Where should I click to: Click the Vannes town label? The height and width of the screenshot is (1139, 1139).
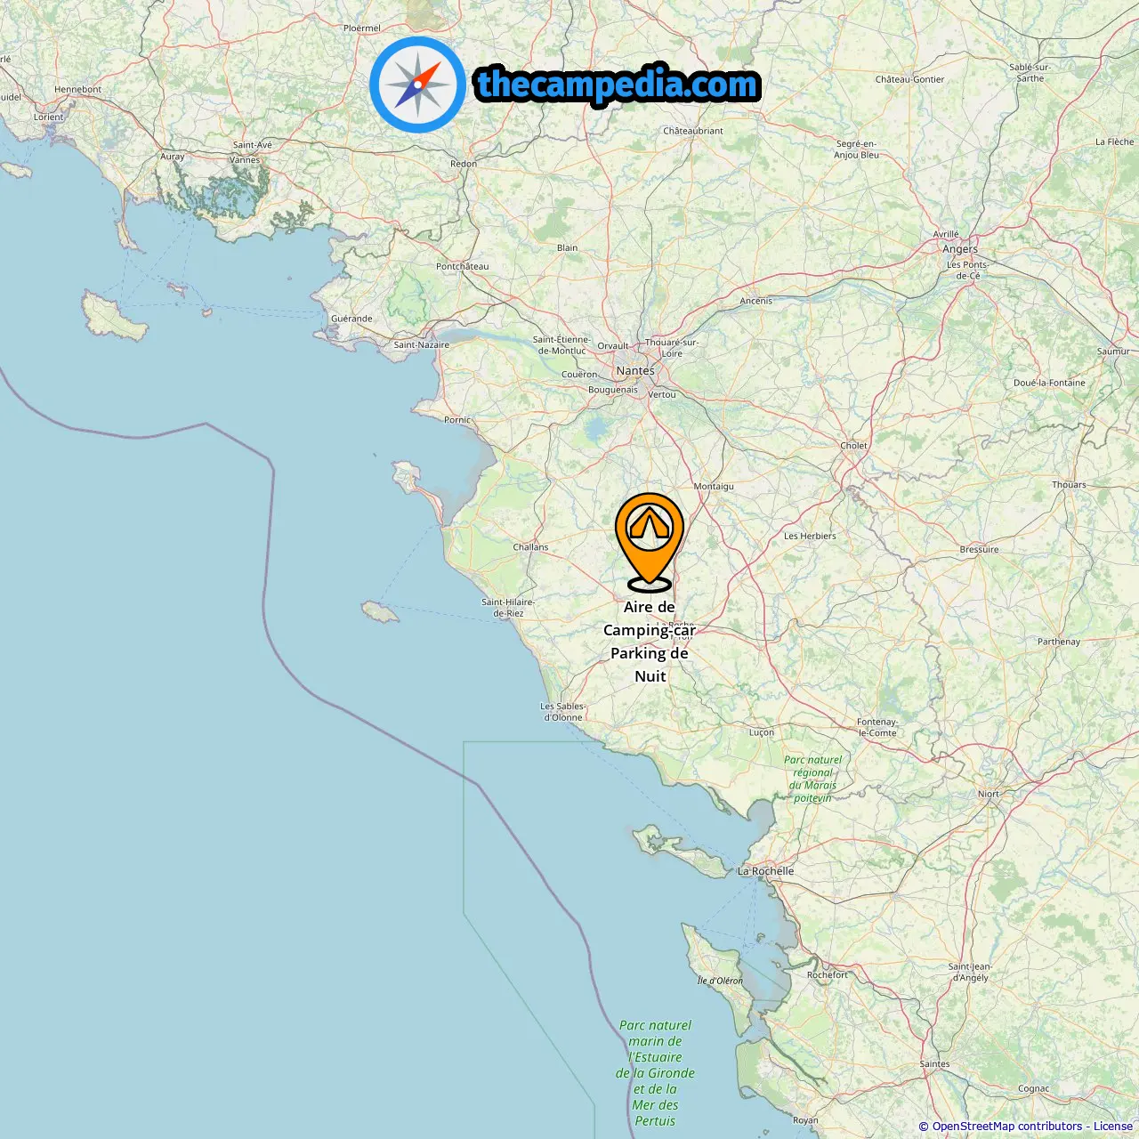coord(245,160)
